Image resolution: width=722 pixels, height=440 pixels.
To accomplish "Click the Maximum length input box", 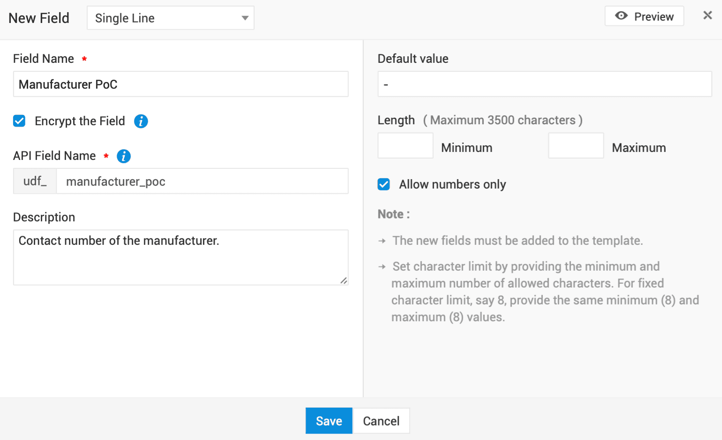I will pyautogui.click(x=576, y=146).
